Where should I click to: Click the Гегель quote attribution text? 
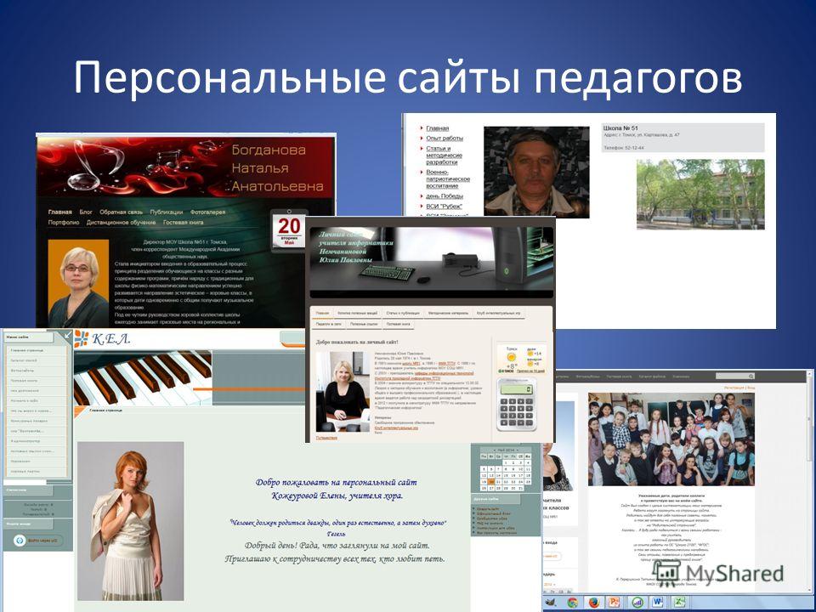pyautogui.click(x=336, y=534)
